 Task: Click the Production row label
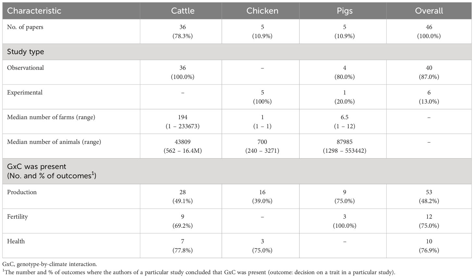point(22,192)
